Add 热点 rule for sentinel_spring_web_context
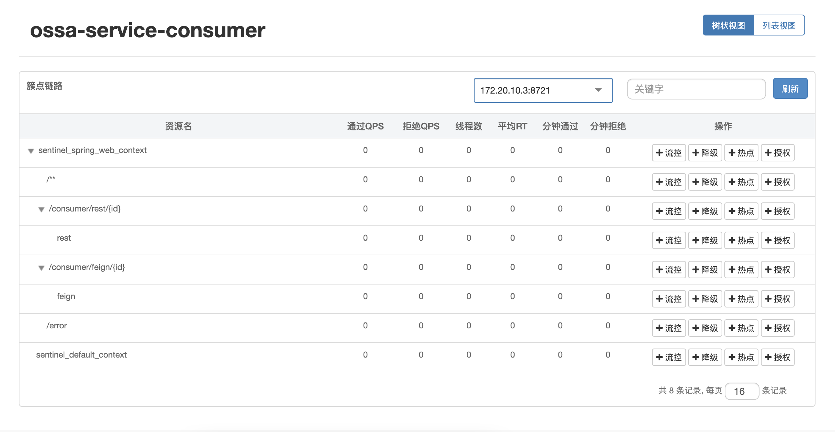This screenshot has height=432, width=835. [741, 153]
